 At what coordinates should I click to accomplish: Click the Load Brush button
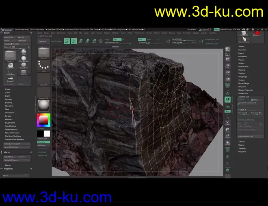point(10,37)
